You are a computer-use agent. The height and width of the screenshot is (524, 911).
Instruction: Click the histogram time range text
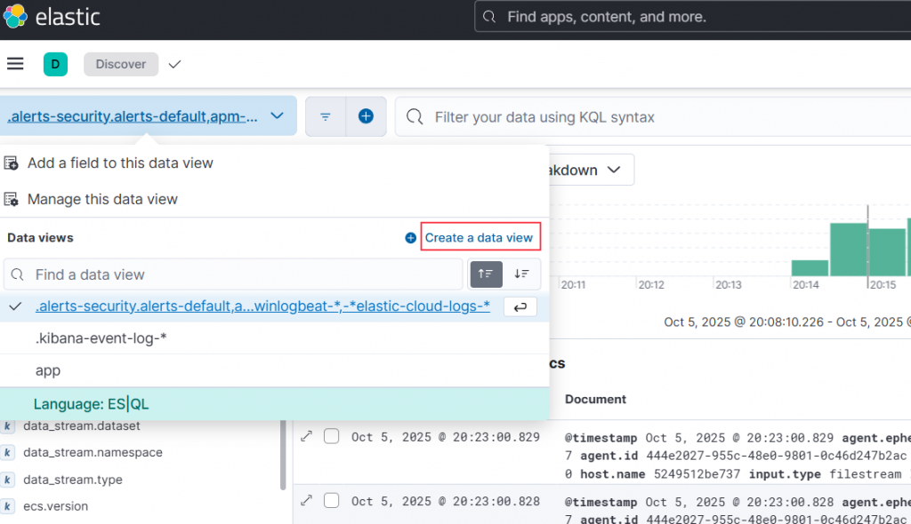pyautogui.click(x=786, y=322)
